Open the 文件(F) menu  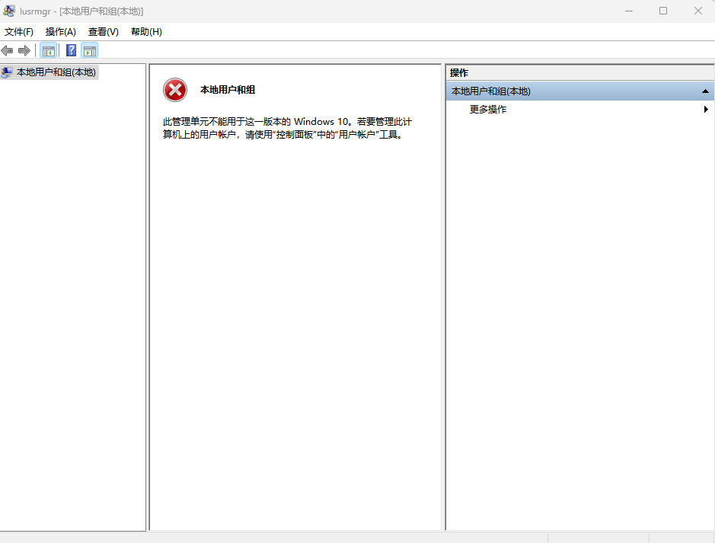[x=19, y=32]
